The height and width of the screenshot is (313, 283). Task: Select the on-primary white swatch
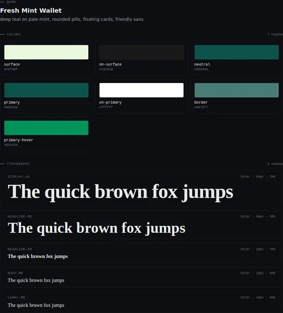point(141,90)
